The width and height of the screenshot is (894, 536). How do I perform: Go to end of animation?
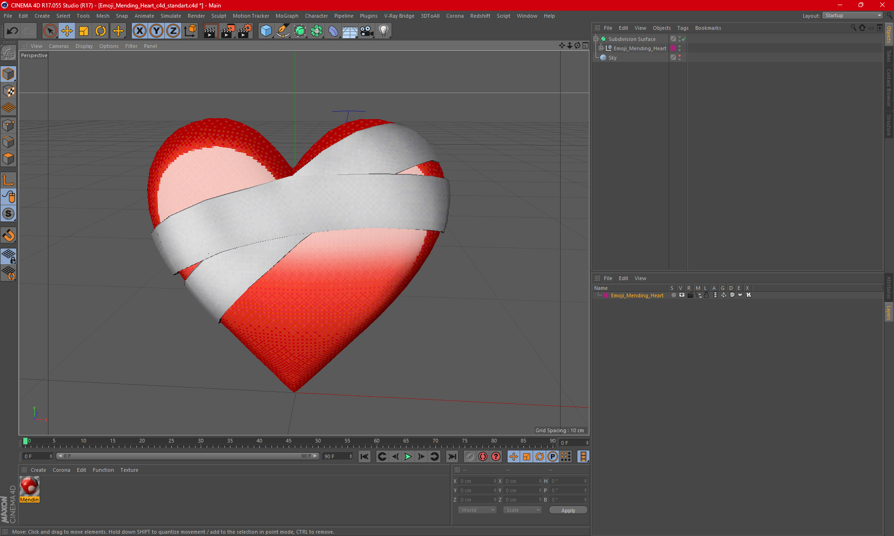[452, 456]
